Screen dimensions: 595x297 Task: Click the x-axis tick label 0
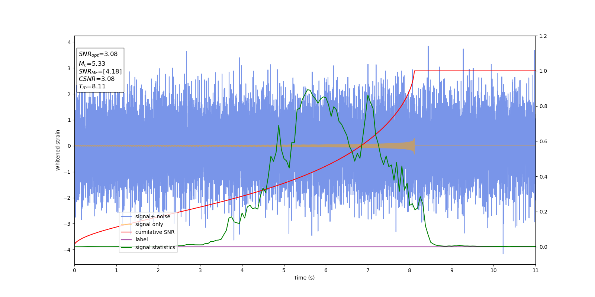coord(74,270)
